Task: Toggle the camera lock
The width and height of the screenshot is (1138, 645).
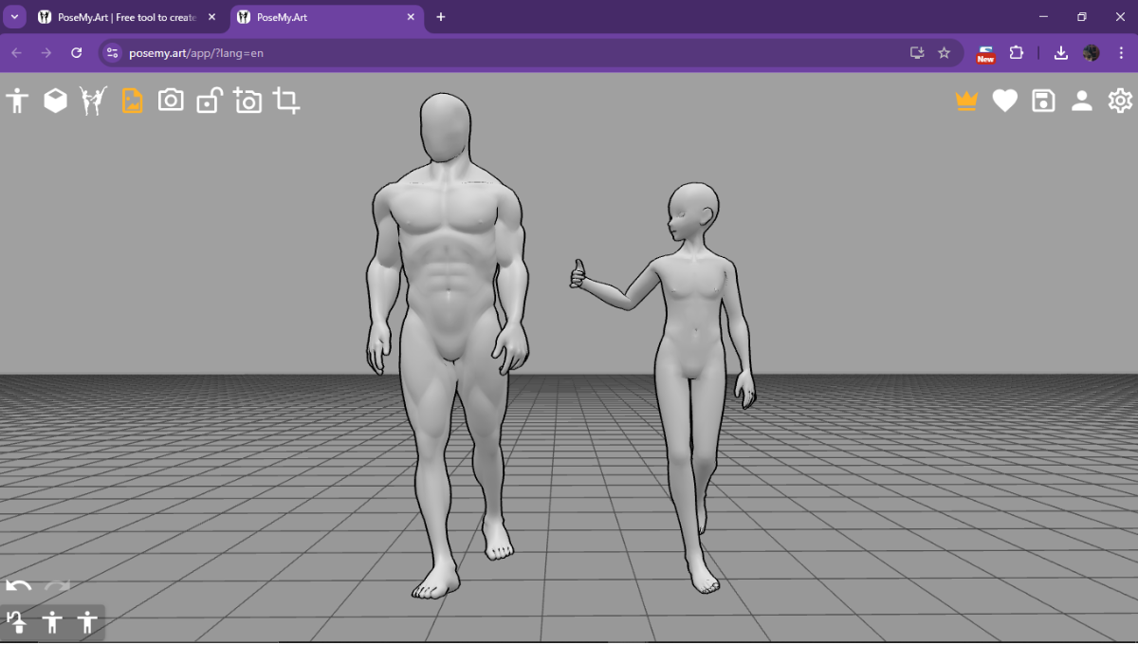Action: [x=210, y=100]
